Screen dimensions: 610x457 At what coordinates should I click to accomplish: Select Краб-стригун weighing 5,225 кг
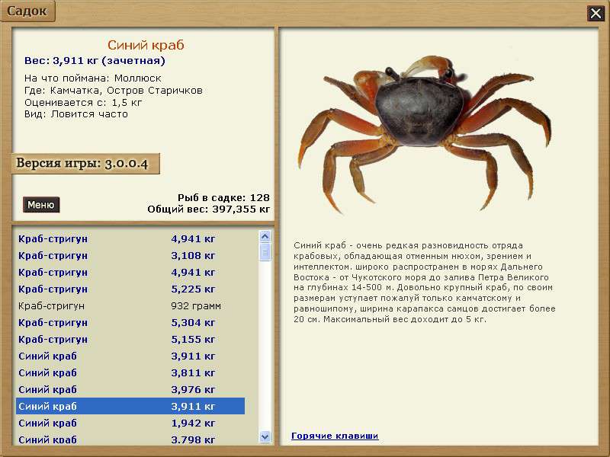tap(130, 289)
